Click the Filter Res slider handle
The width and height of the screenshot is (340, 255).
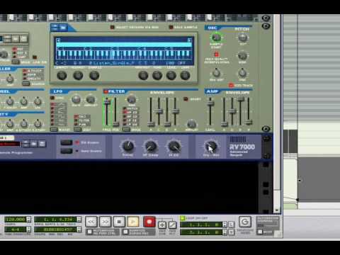115,124
